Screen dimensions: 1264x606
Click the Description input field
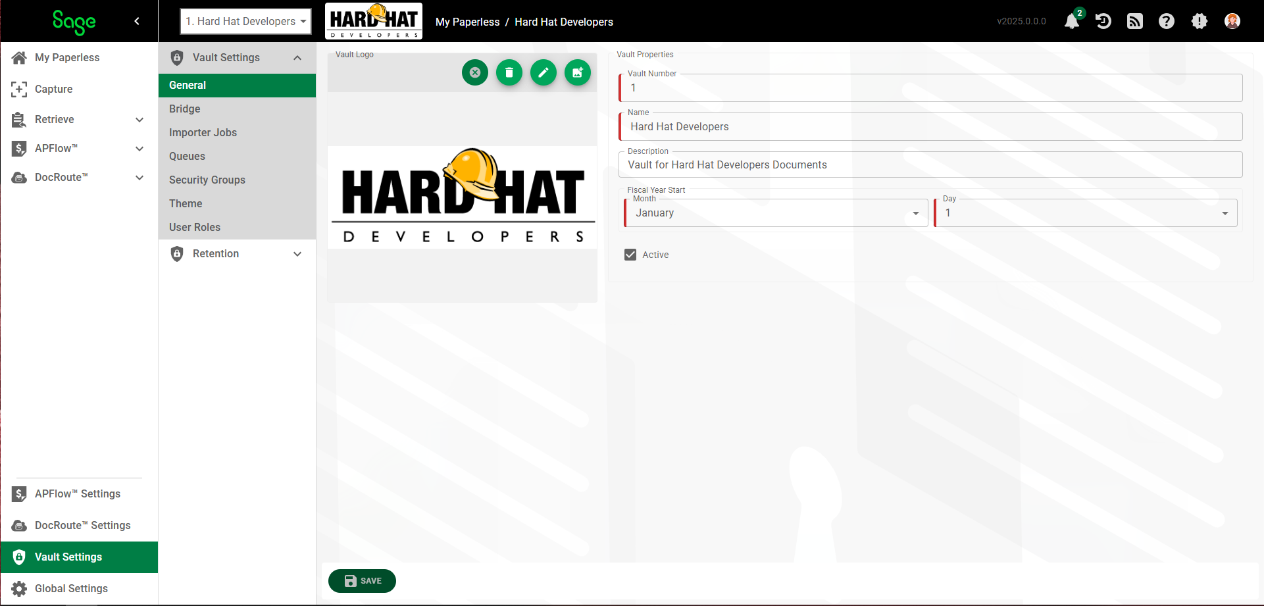tap(931, 164)
